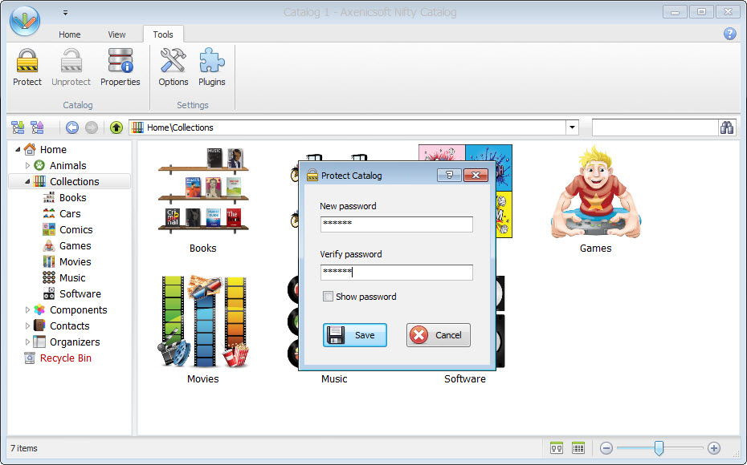Viewport: 747px width, 465px height.
Task: Click the expand tree toolbar icon
Action: tap(18, 127)
